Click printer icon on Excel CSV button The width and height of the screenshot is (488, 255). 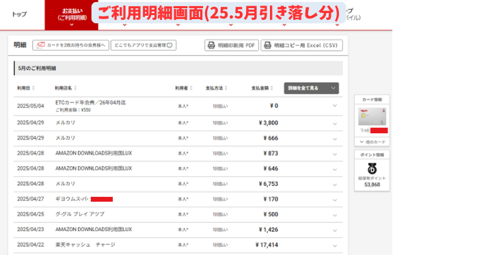tap(268, 45)
